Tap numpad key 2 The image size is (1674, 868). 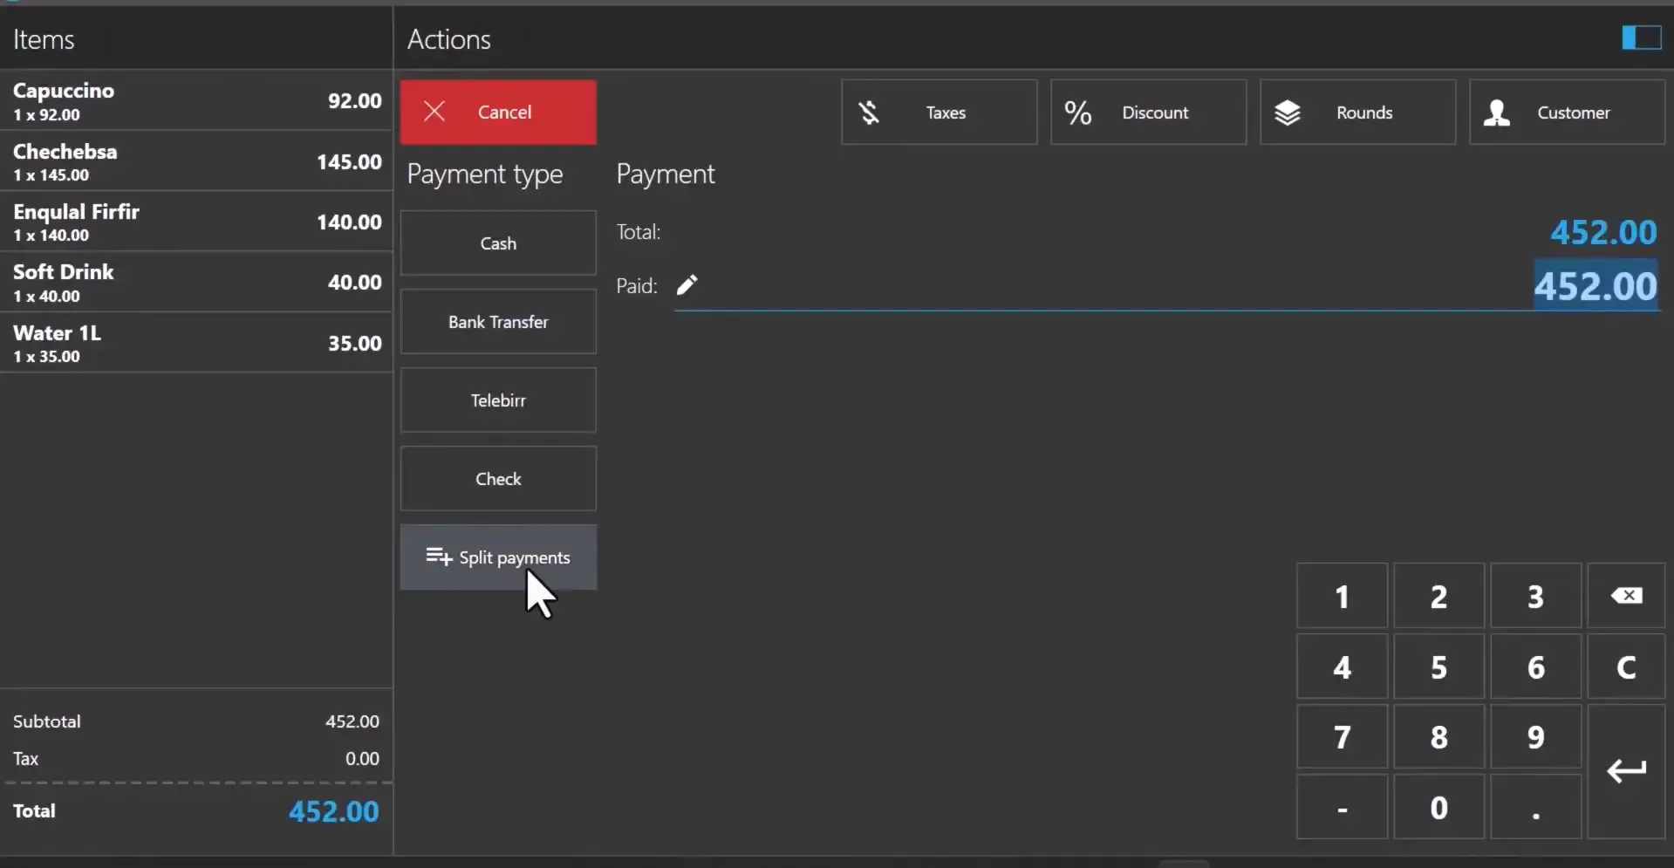(x=1438, y=596)
